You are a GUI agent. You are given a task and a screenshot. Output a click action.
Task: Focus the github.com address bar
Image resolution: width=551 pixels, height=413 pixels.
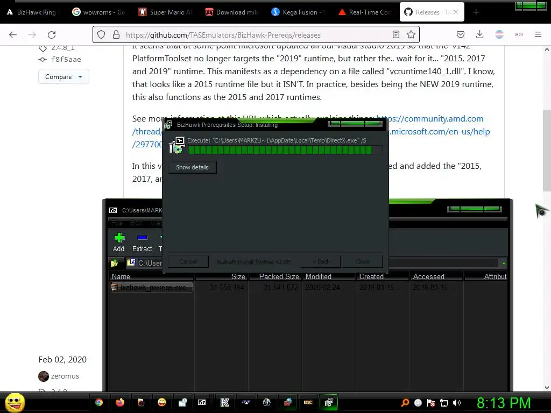point(257,35)
